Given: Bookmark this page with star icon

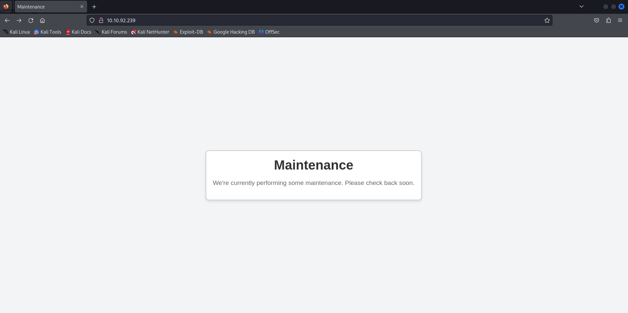Looking at the screenshot, I should tap(547, 20).
